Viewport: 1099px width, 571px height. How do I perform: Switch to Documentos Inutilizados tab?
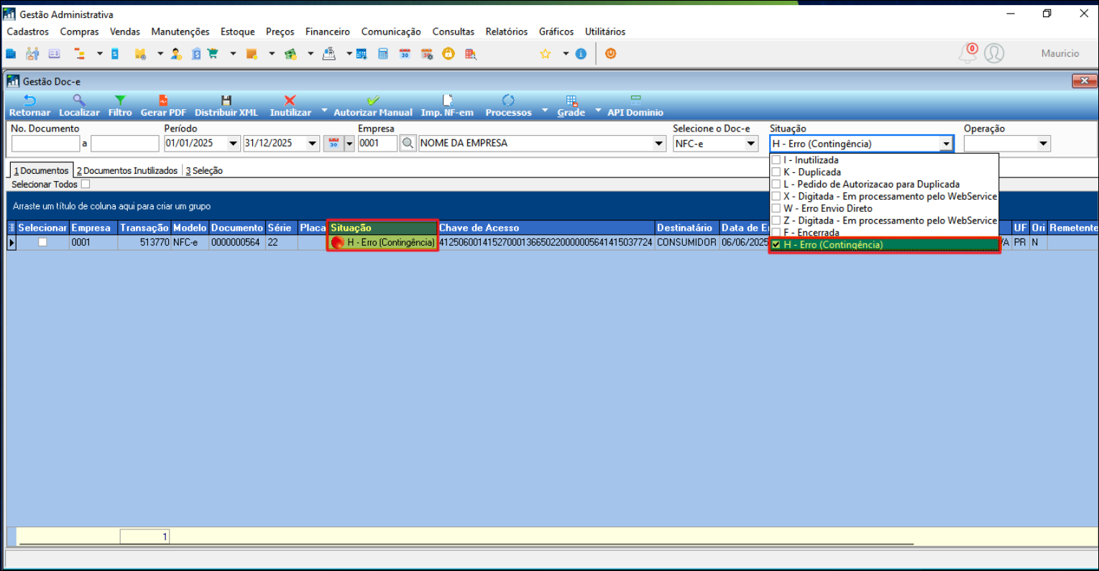coord(127,171)
